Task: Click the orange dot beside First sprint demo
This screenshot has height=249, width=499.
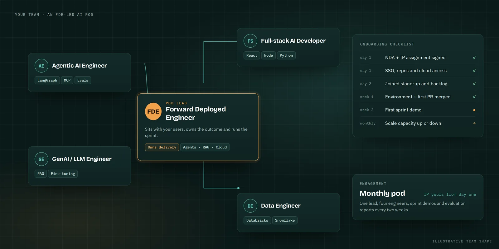Action: pyautogui.click(x=474, y=110)
